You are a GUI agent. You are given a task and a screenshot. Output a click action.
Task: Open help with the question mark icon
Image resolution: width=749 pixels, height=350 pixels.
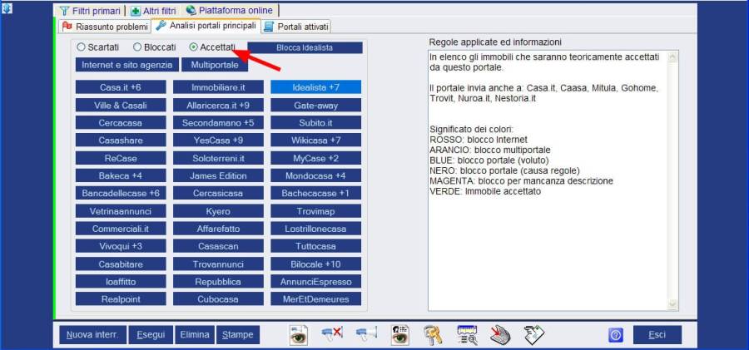coord(616,335)
